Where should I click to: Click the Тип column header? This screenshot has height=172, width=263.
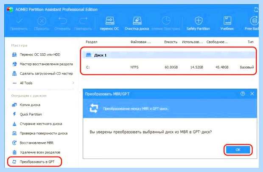[x=250, y=42]
